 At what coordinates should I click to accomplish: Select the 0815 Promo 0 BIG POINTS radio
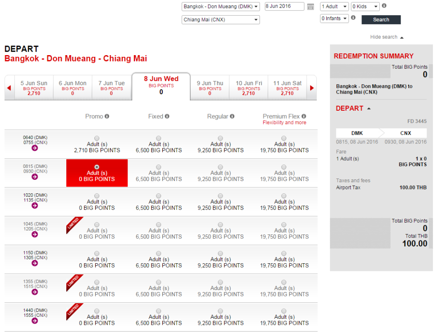point(97,167)
